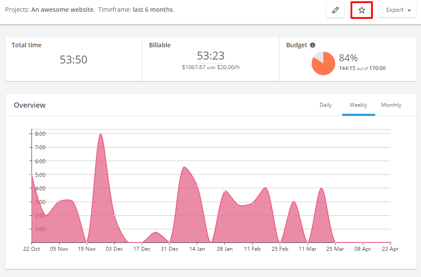Click the 31 Dec axis label
Screen dimensions: 421x277
click(x=169, y=249)
